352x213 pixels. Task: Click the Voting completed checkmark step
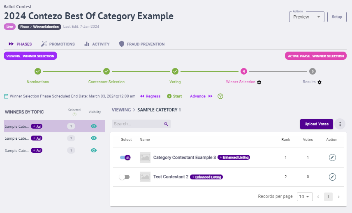175,71
